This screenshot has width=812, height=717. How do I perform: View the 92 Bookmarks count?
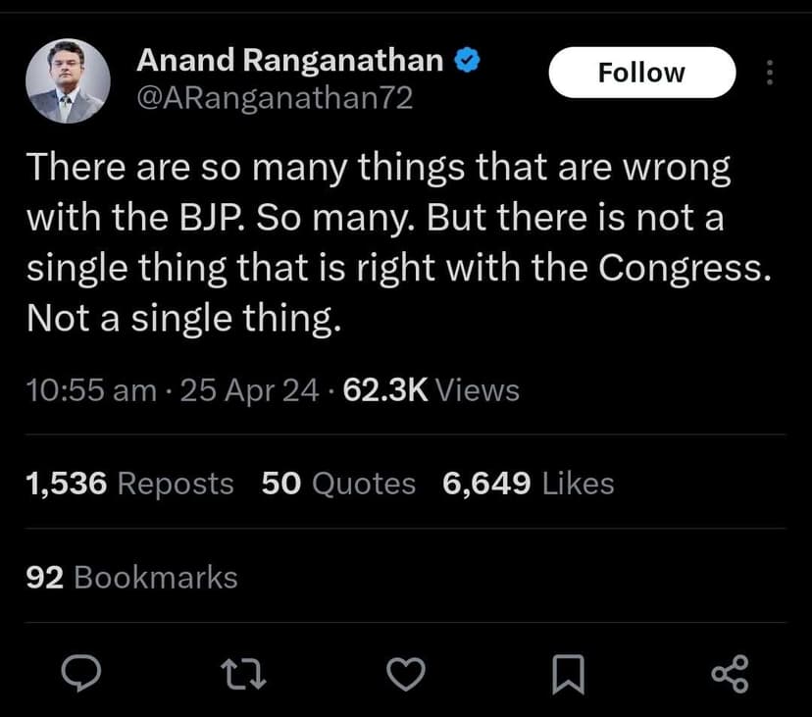131,577
